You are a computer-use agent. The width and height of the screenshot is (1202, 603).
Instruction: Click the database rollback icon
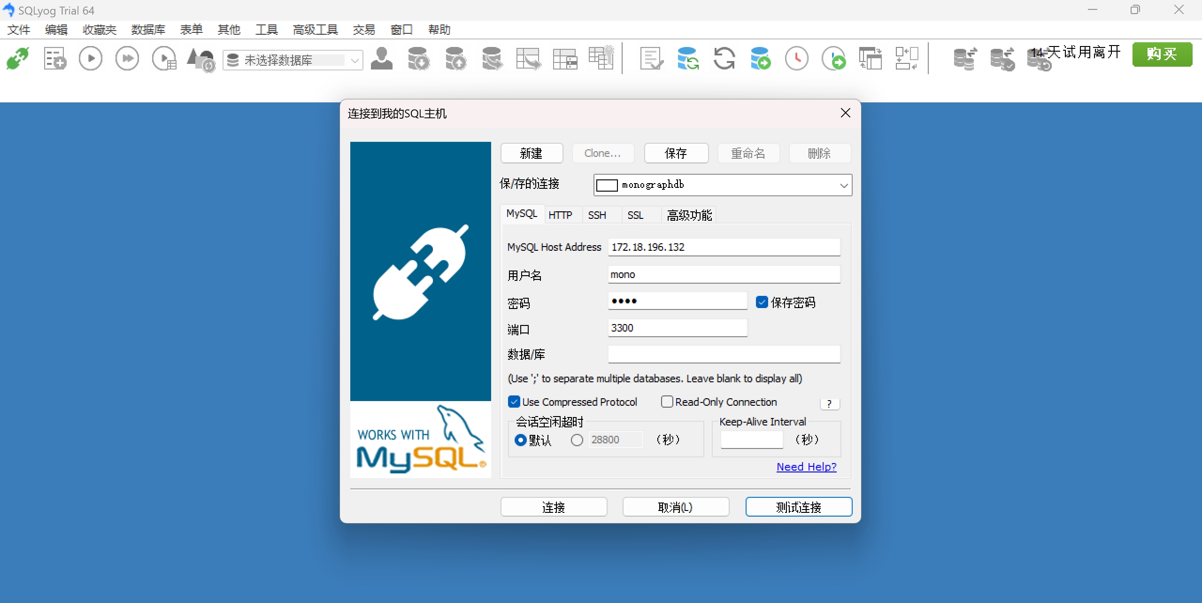[1039, 60]
